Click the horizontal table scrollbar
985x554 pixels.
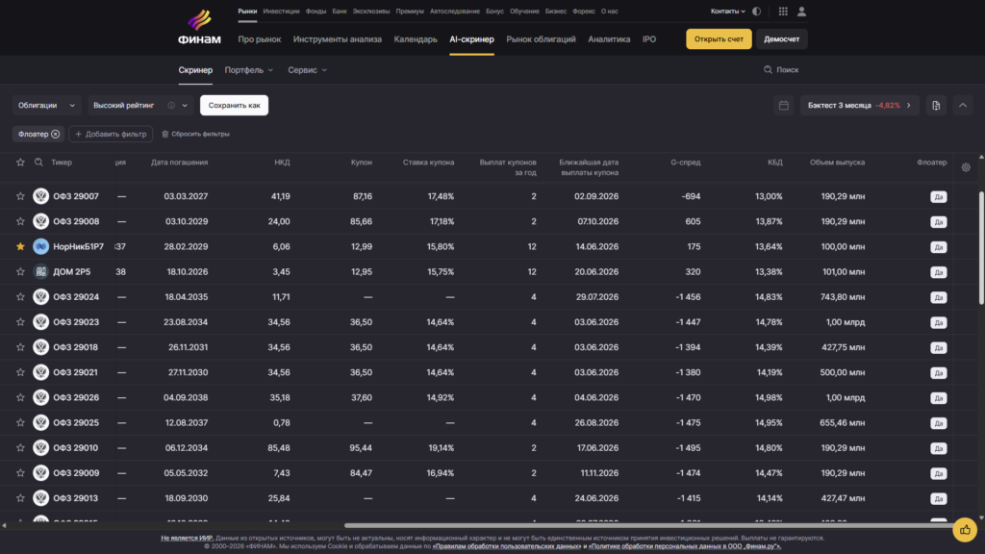point(649,525)
